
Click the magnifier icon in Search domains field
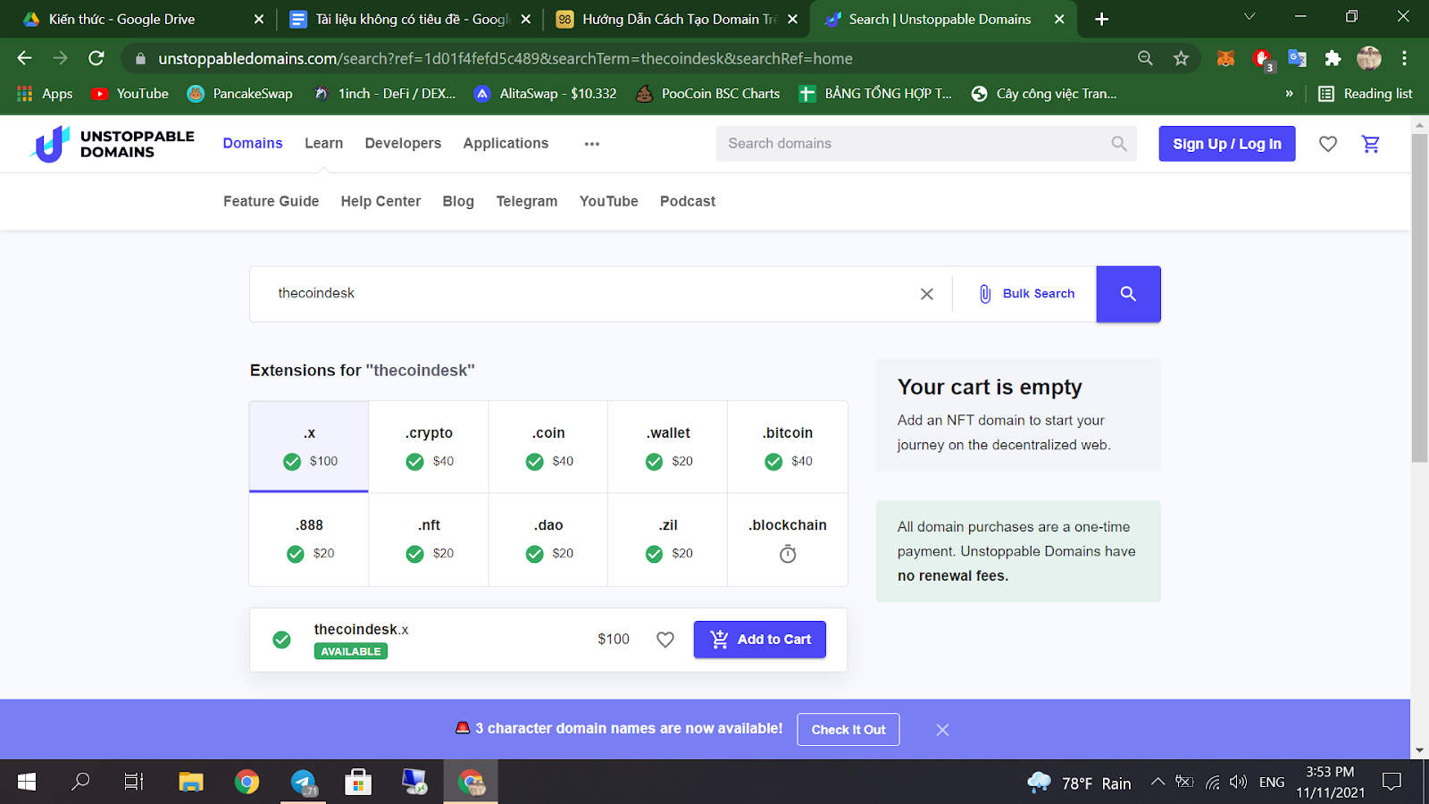pyautogui.click(x=1119, y=143)
